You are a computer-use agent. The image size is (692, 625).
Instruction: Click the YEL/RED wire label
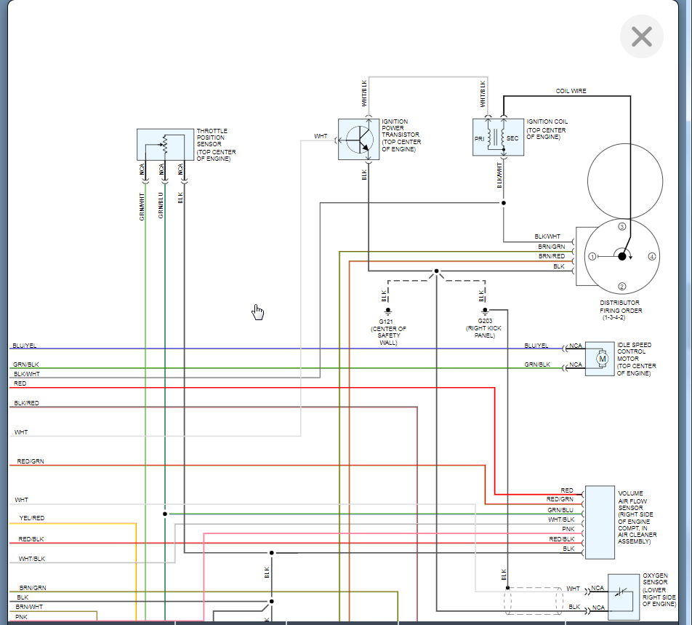[x=32, y=517]
